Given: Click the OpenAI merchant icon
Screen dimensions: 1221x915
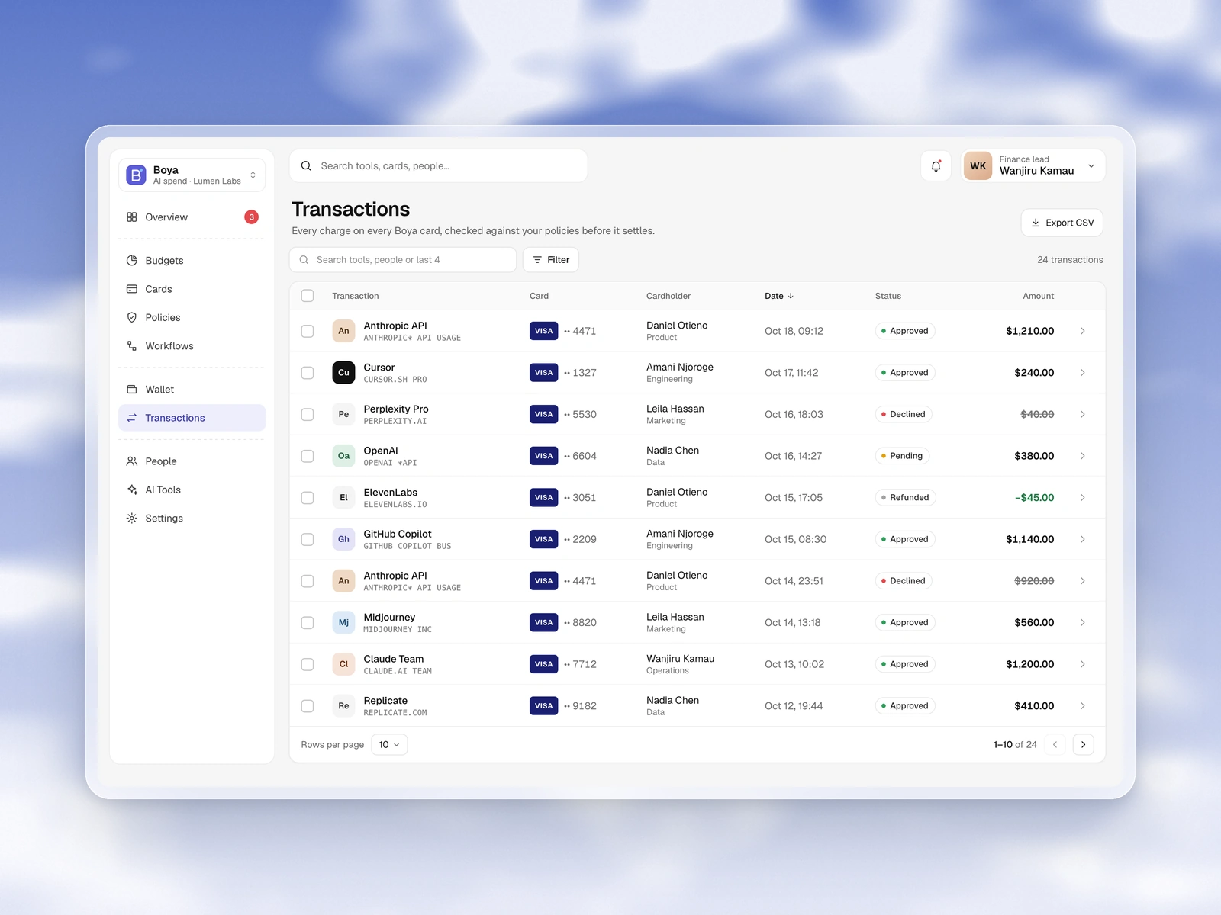Looking at the screenshot, I should 343,456.
